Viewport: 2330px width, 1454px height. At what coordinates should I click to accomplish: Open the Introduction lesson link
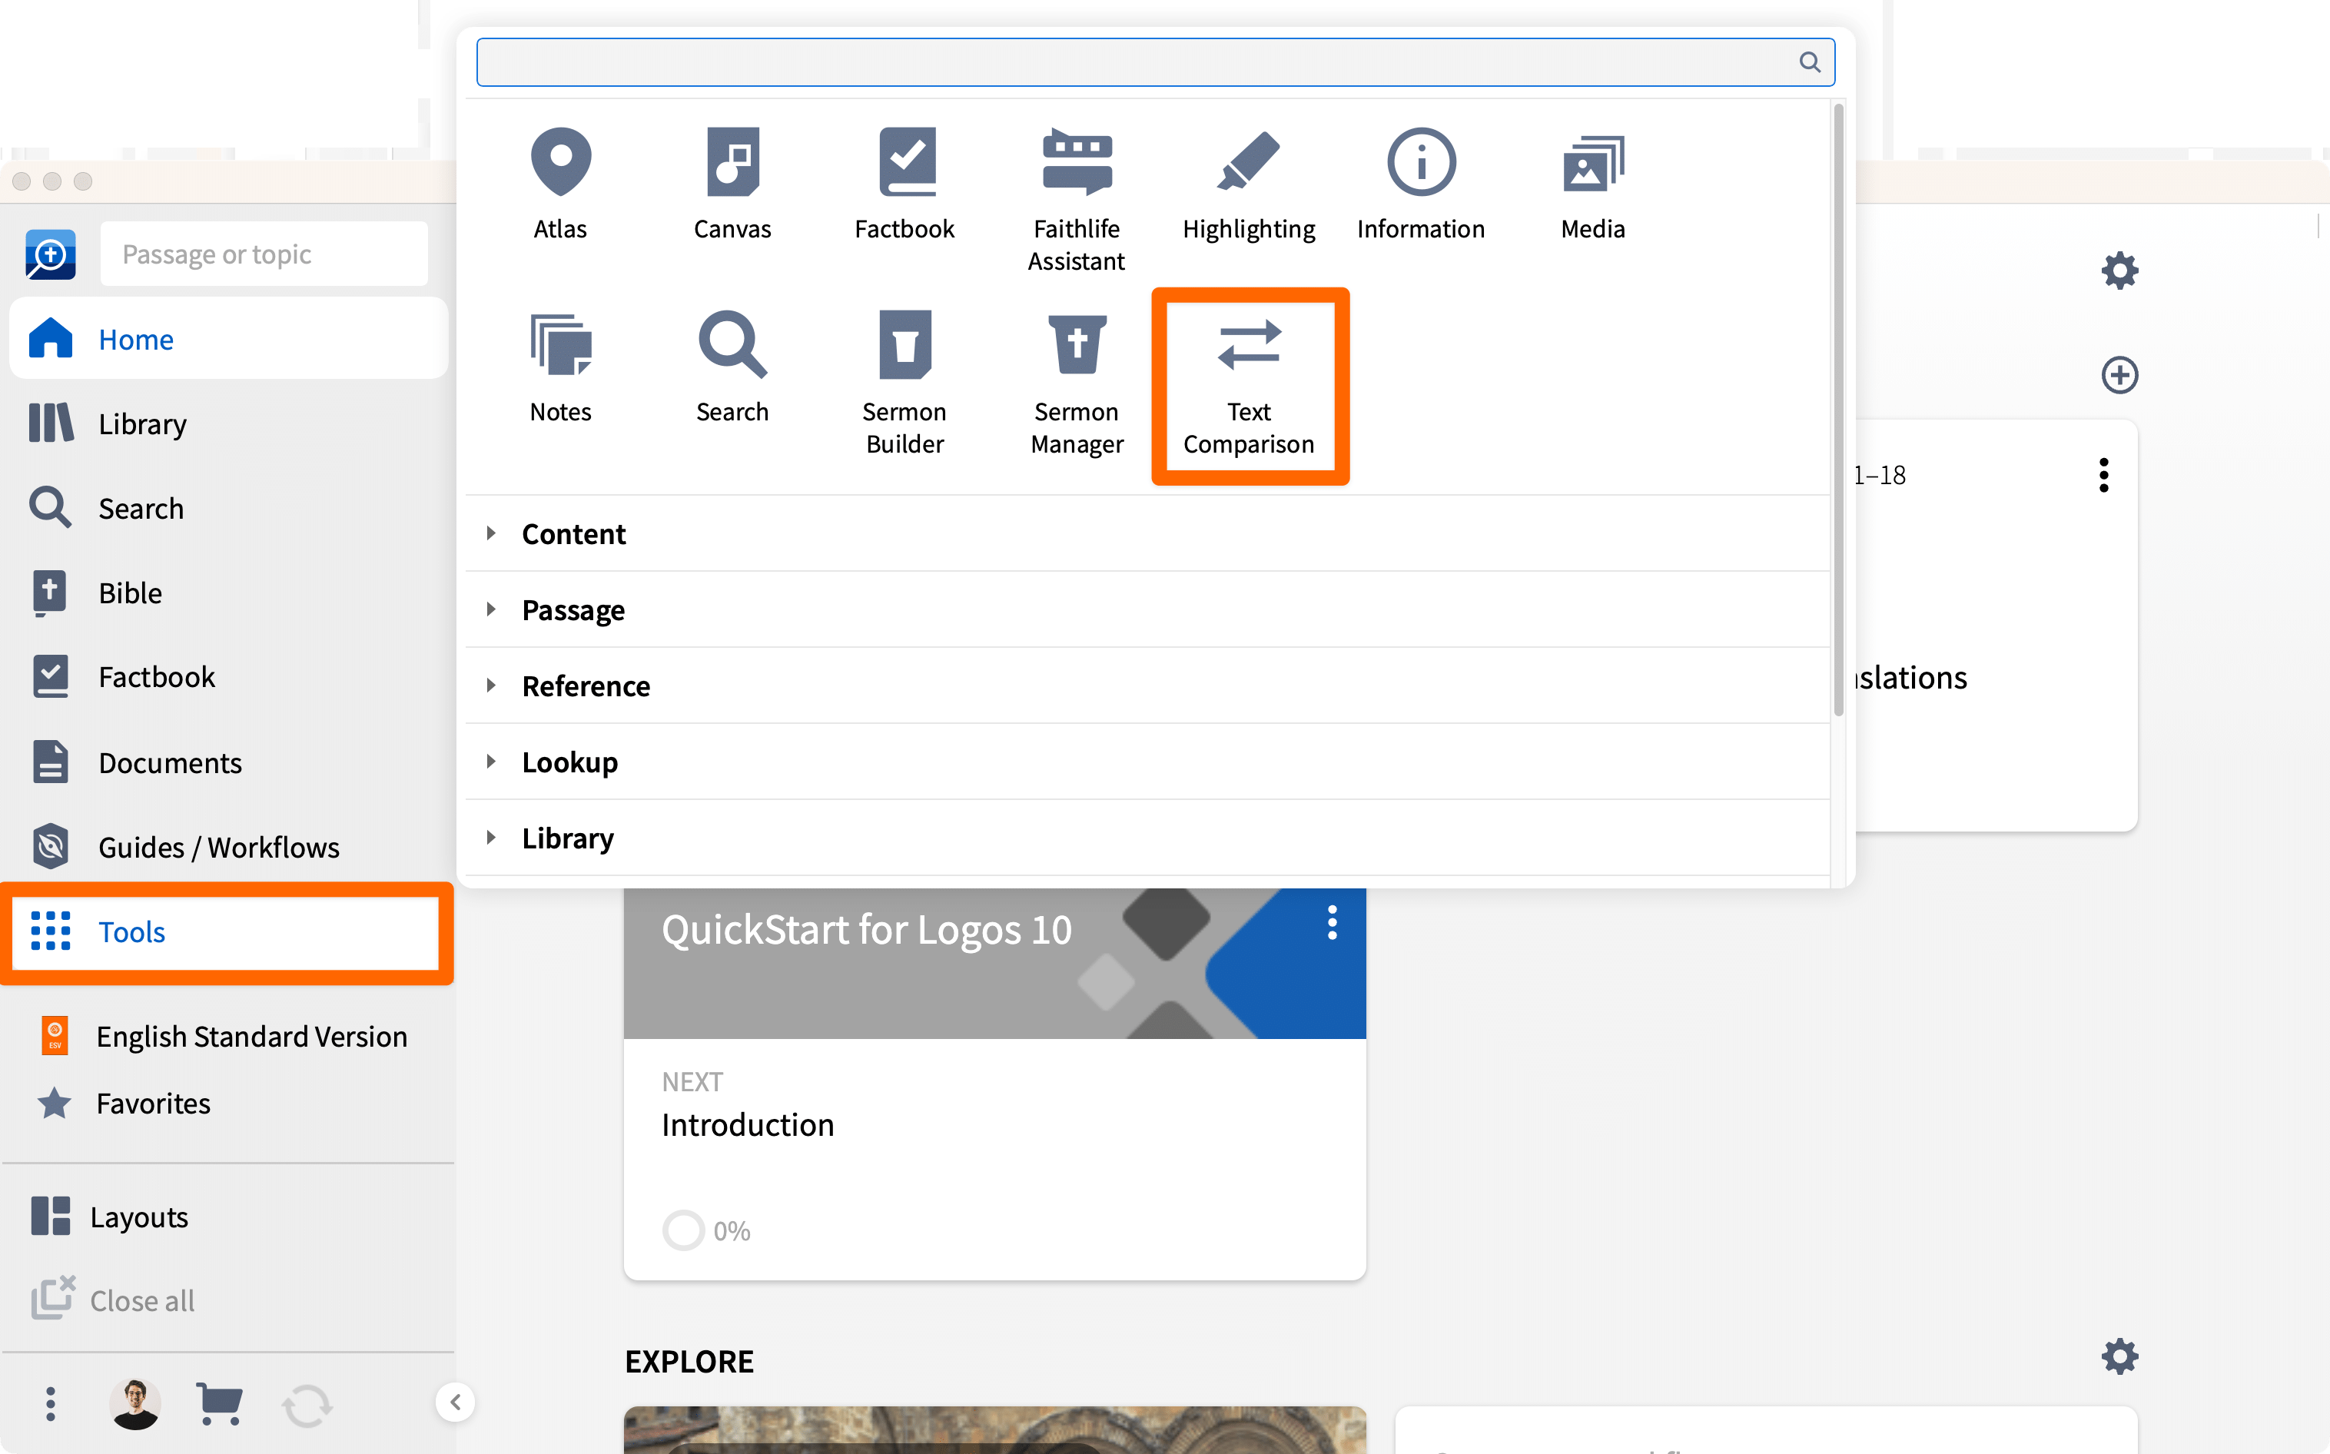point(747,1124)
